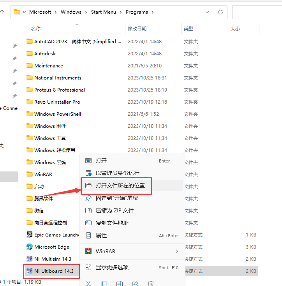
Task: Select Programs in the breadcrumb path
Action: [137, 12]
